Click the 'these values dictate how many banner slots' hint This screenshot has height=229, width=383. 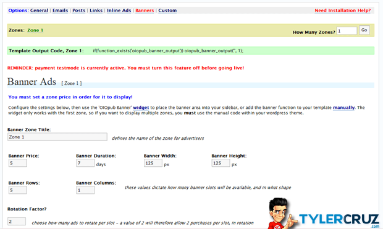tap(208, 187)
